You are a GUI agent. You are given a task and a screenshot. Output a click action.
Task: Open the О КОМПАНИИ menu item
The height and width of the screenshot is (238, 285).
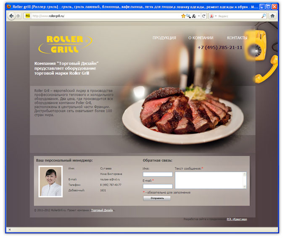(x=201, y=38)
